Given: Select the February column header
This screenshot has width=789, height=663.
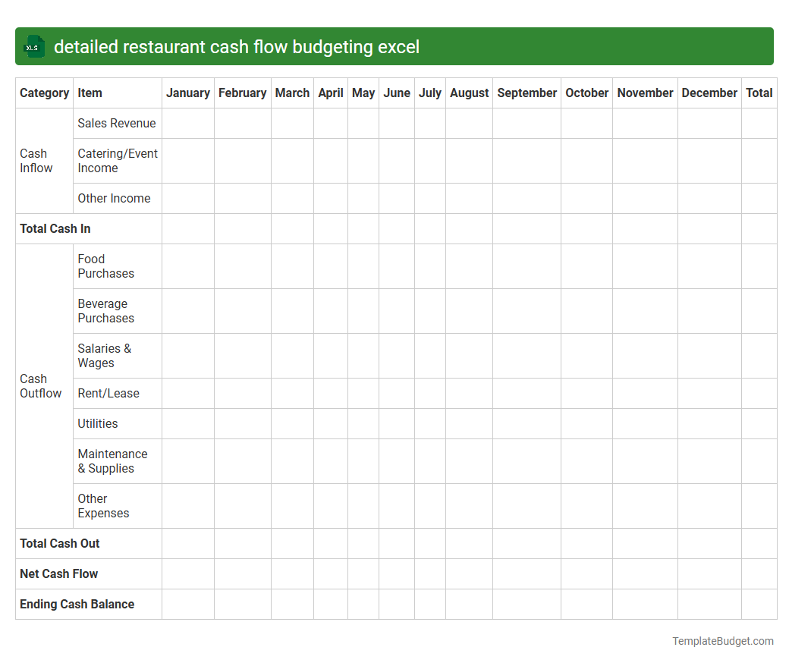Looking at the screenshot, I should click(243, 93).
